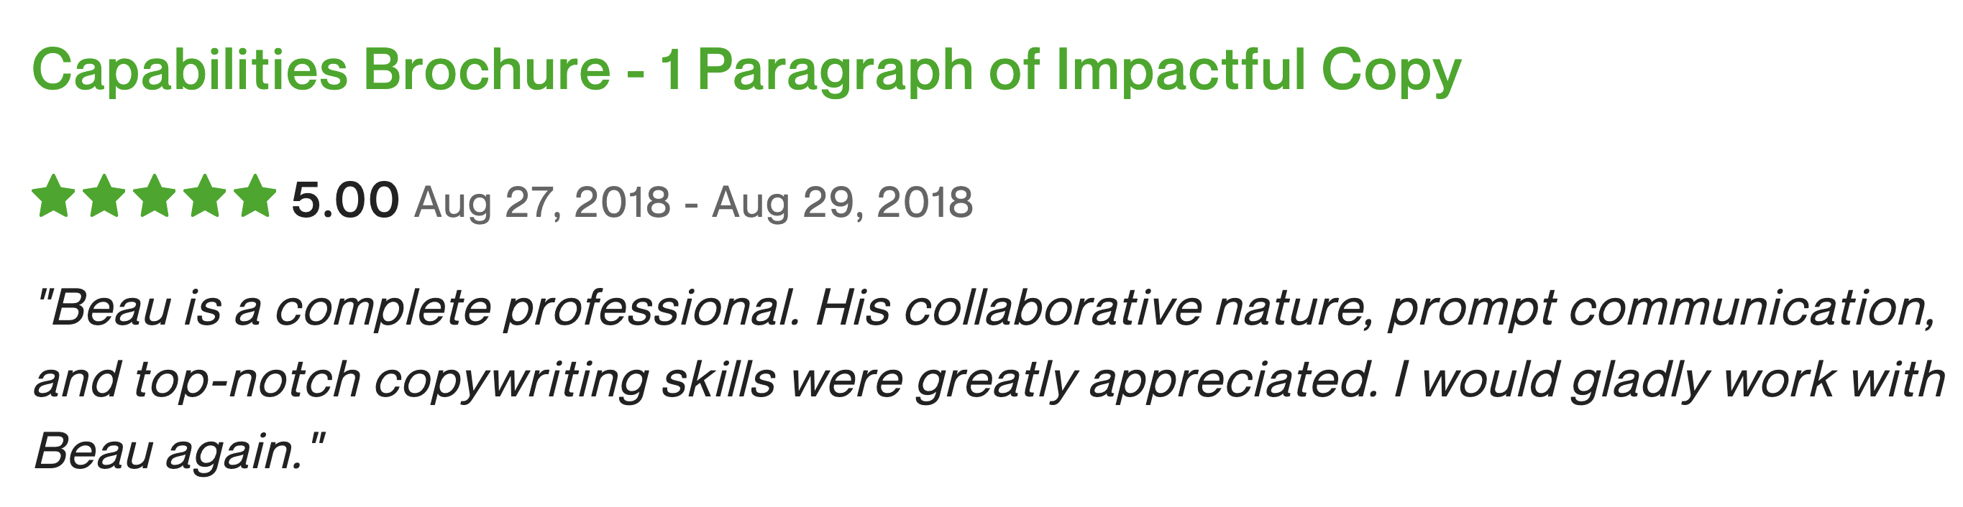Click the Aug 27, 2018 start date
The width and height of the screenshot is (1963, 507).
click(x=543, y=203)
